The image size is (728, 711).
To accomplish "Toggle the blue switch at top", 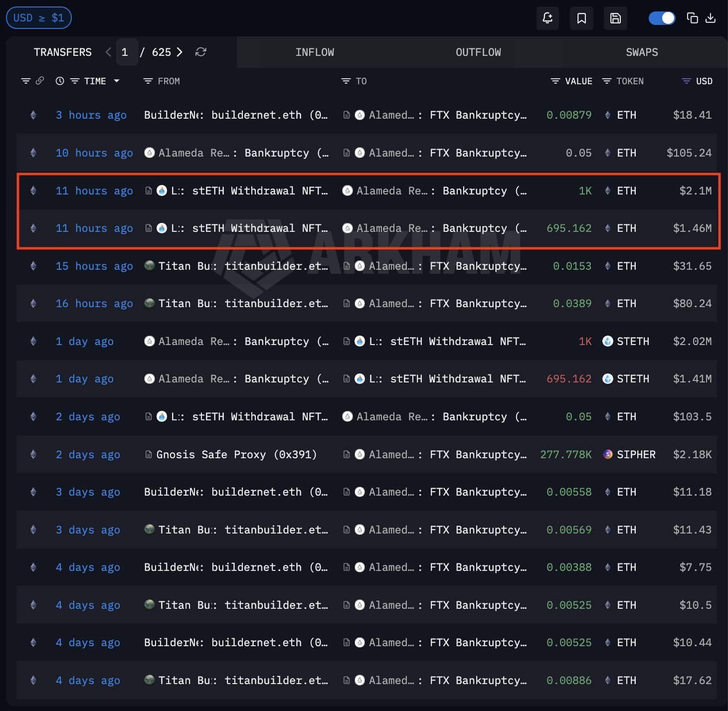I will coord(662,18).
